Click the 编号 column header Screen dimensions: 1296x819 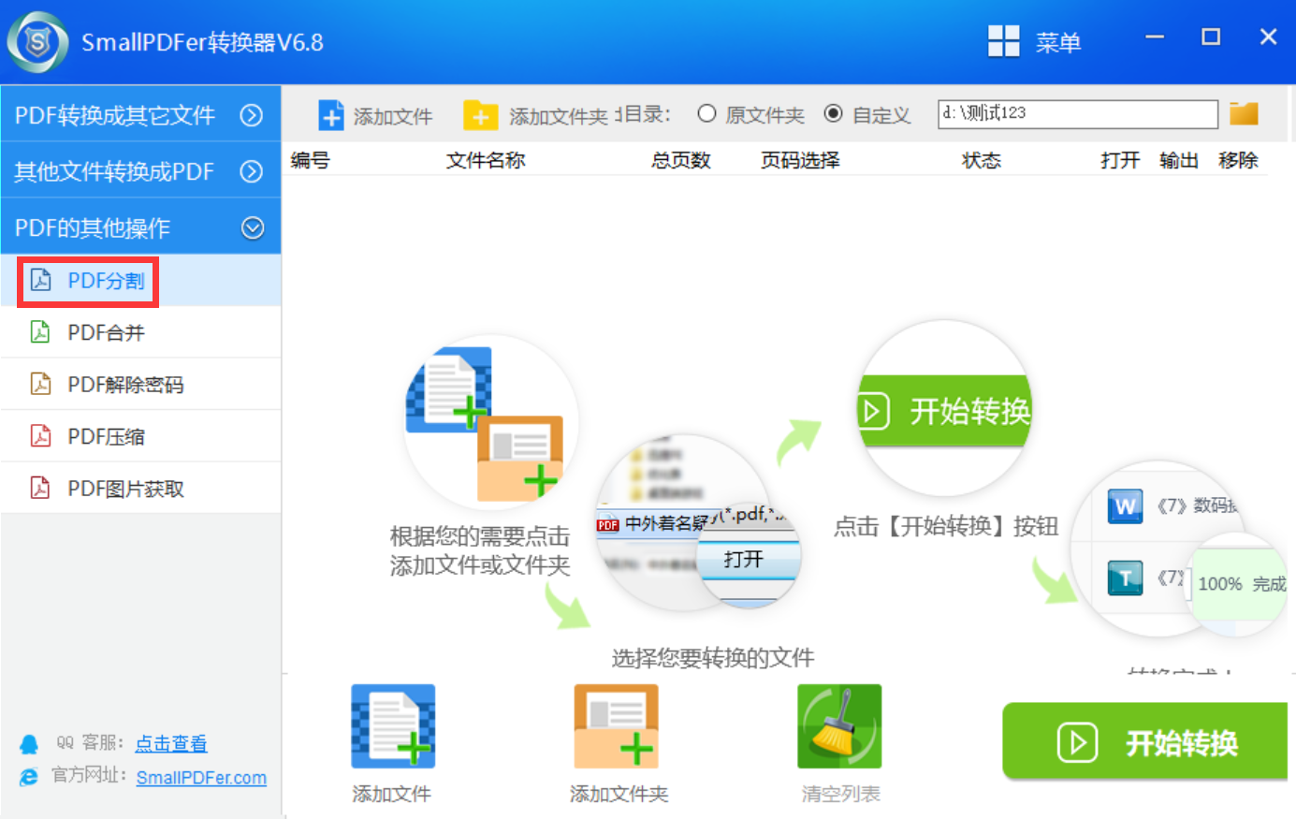point(310,160)
